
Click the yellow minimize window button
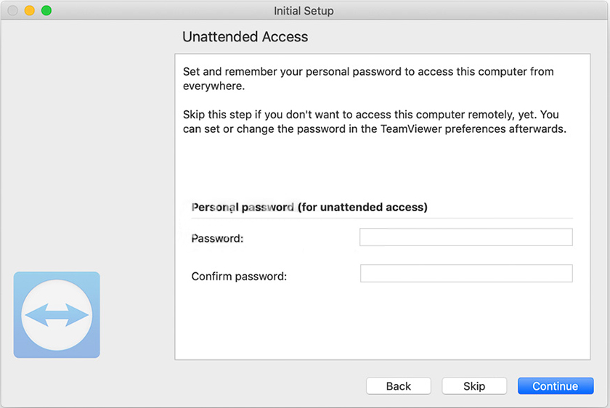(30, 11)
